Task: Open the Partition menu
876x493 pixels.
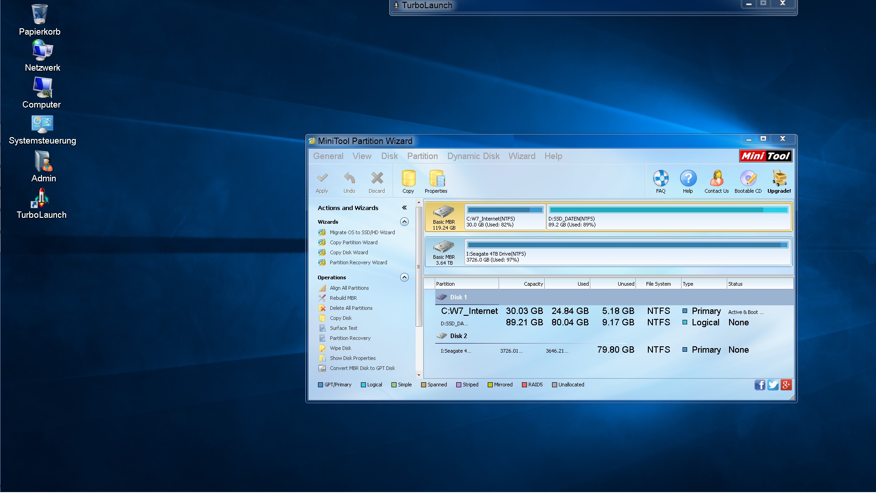Action: [422, 156]
